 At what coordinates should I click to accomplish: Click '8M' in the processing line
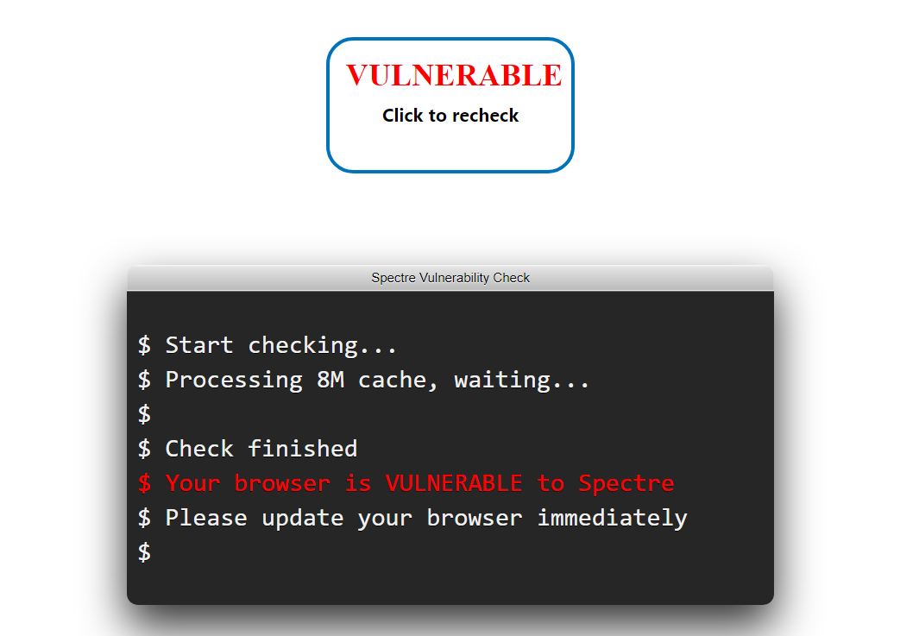pyautogui.click(x=330, y=380)
